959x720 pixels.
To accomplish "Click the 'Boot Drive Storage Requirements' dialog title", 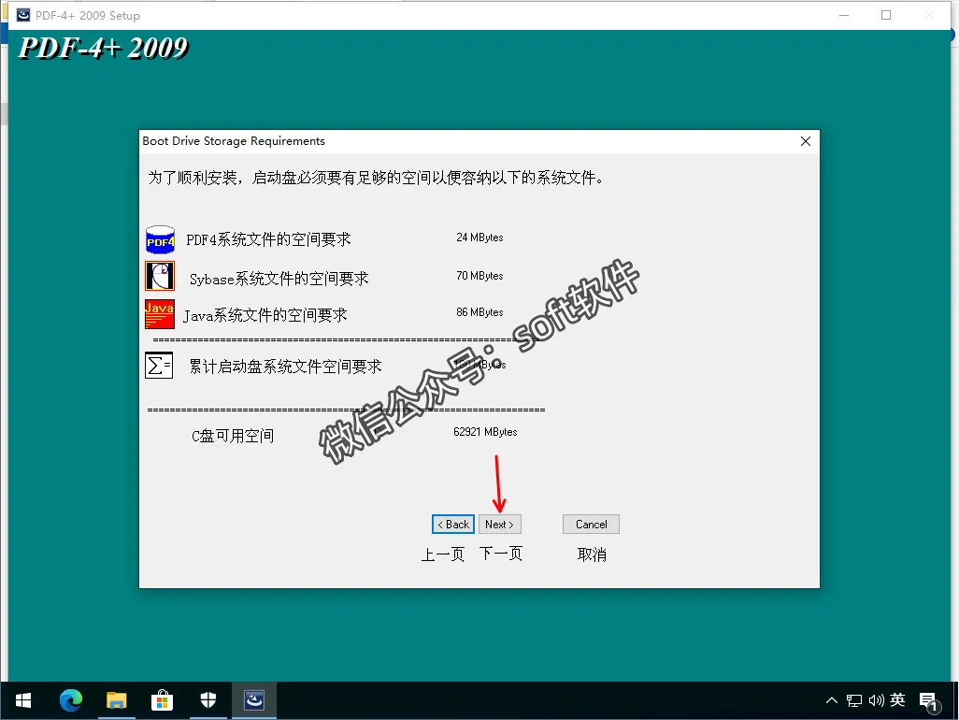I will click(x=234, y=141).
